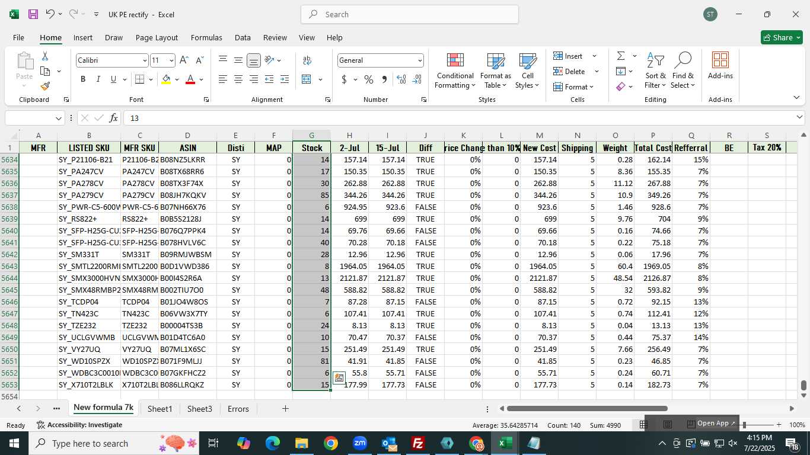The width and height of the screenshot is (810, 455).
Task: Open the Name Box dropdown arrow
Action: pyautogui.click(x=58, y=118)
